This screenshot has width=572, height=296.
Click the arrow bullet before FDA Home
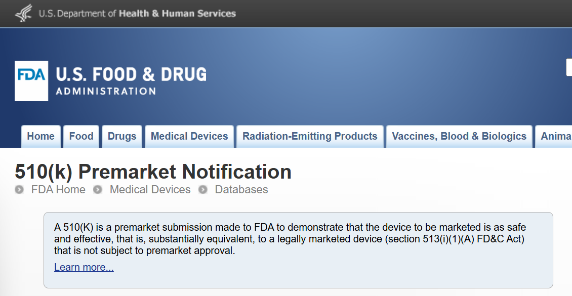point(19,190)
